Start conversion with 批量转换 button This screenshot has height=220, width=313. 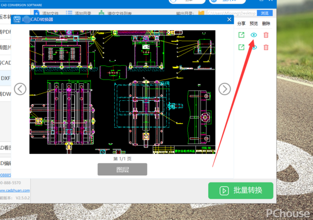click(x=240, y=190)
